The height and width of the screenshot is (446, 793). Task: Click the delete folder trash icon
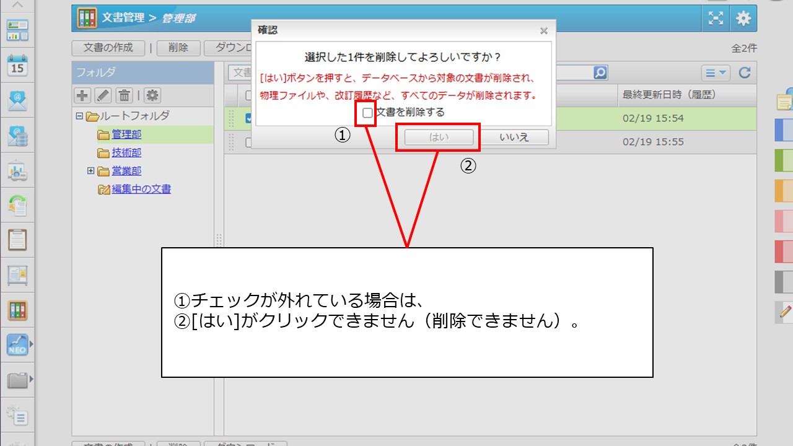124,95
